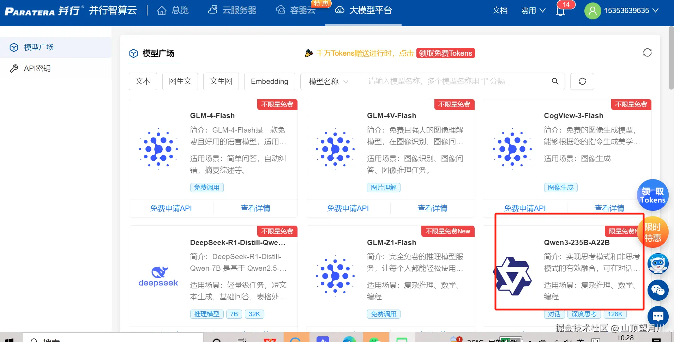Click the 不限量免费 badge on GLM-4-Flash
Screen dimensions: 674x342
(x=277, y=104)
